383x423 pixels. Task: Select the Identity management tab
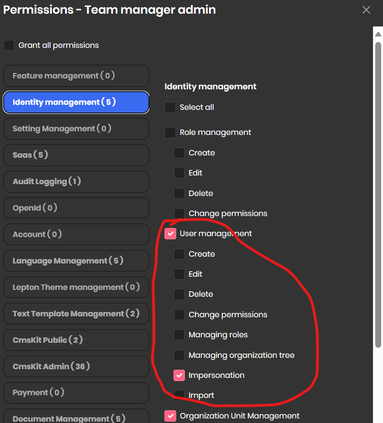[x=76, y=103]
